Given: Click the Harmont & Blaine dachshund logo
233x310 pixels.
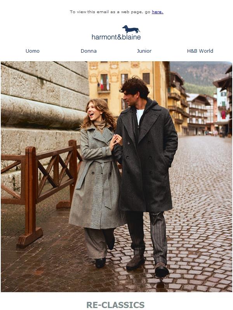Looking at the screenshot, I should (116, 33).
